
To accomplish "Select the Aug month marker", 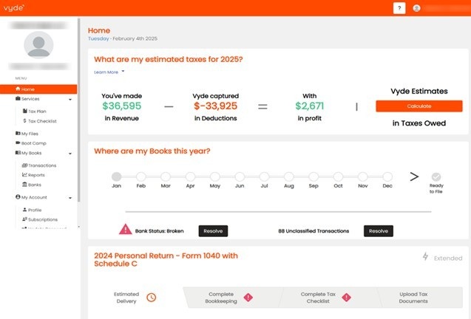I will coord(289,176).
